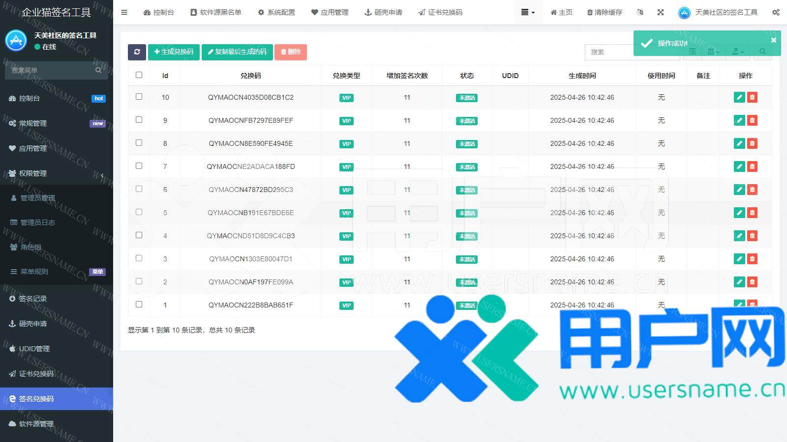Delete the row with Id 10
The width and height of the screenshot is (787, 442).
(x=752, y=97)
